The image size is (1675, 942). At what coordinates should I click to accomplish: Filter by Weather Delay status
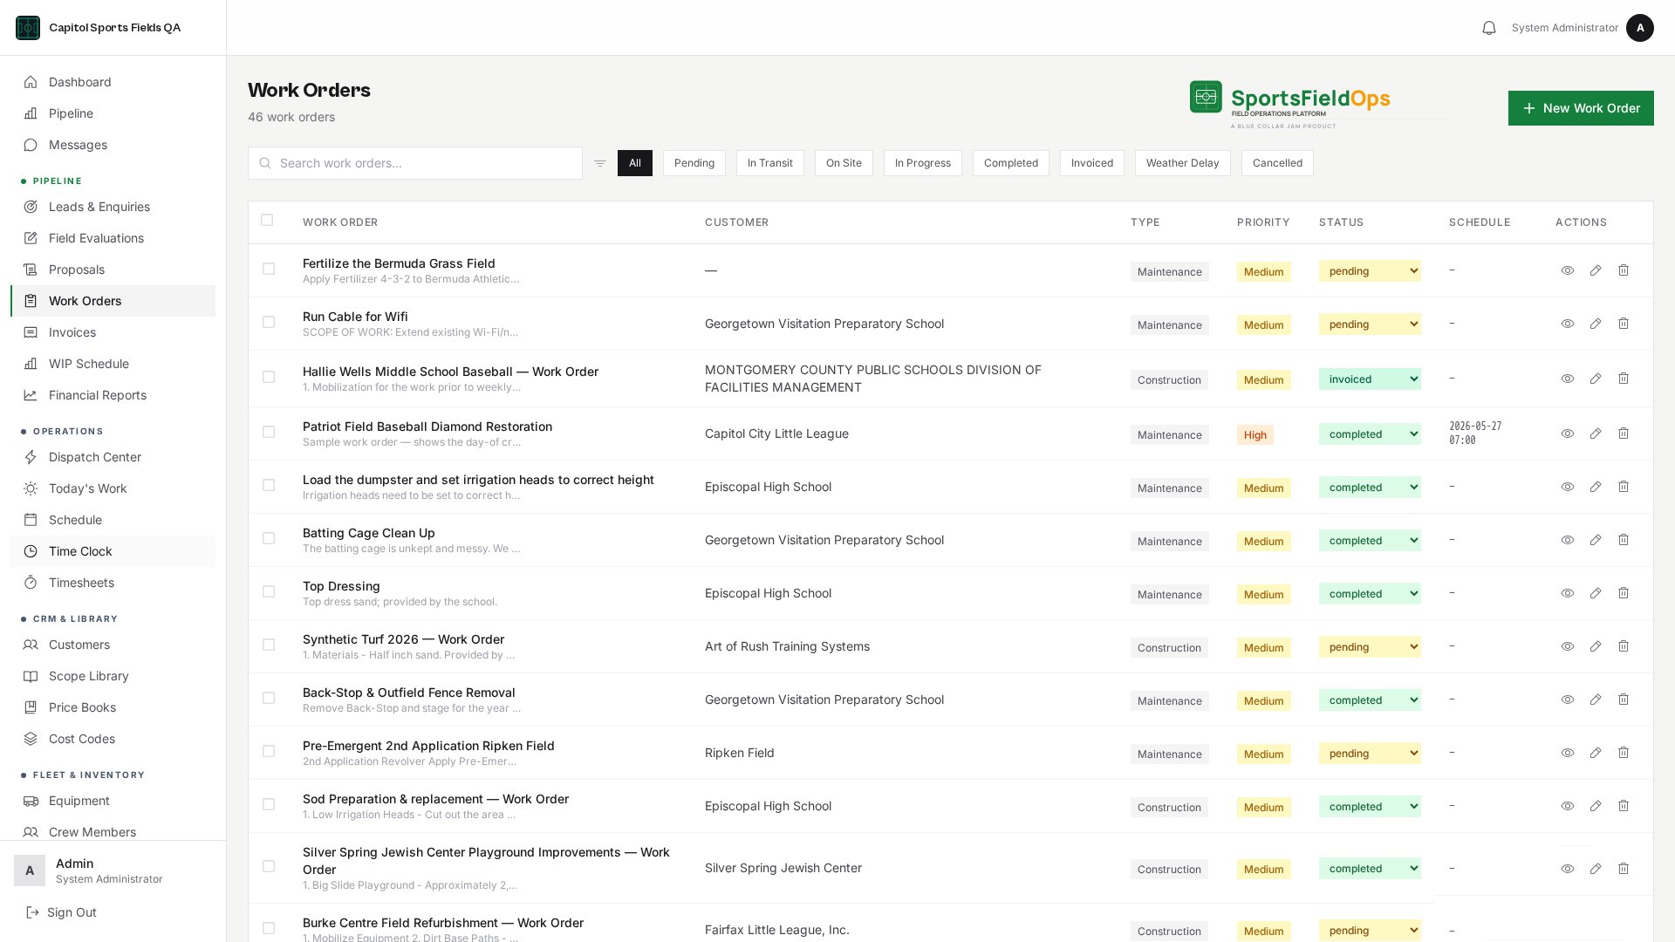coord(1183,163)
